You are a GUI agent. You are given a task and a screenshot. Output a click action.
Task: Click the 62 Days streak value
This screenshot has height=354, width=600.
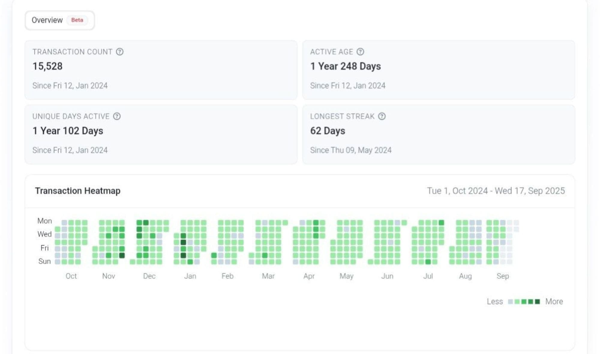[x=328, y=131]
